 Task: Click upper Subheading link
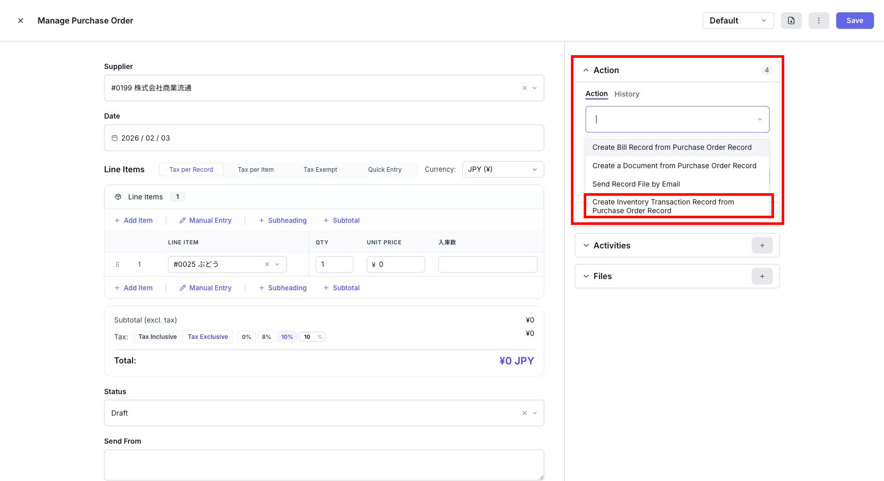tap(283, 220)
